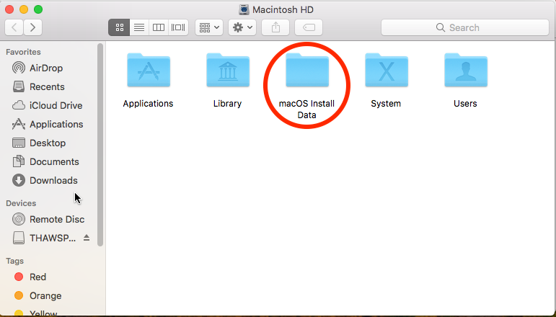Image resolution: width=556 pixels, height=317 pixels.
Task: Click the Share toolbar button
Action: pos(275,27)
